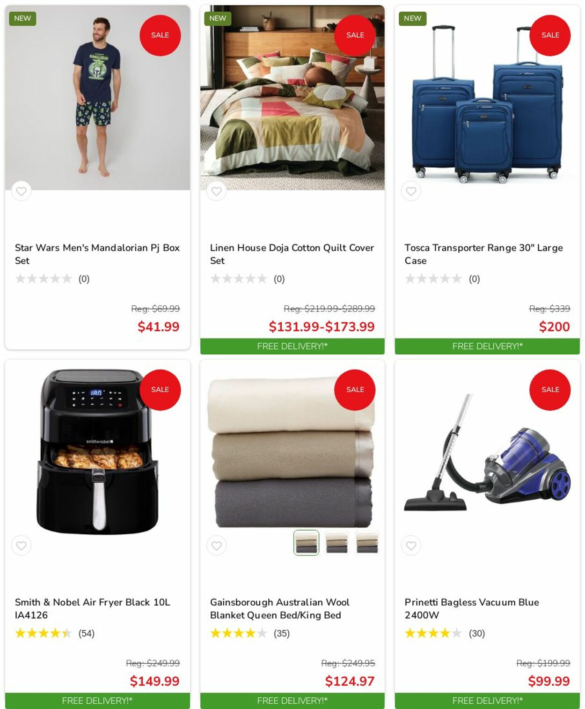Click SALE badge on the air fryer

click(160, 390)
